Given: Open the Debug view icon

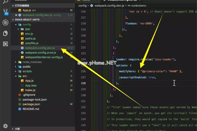Looking at the screenshot, I should coord(5,23).
